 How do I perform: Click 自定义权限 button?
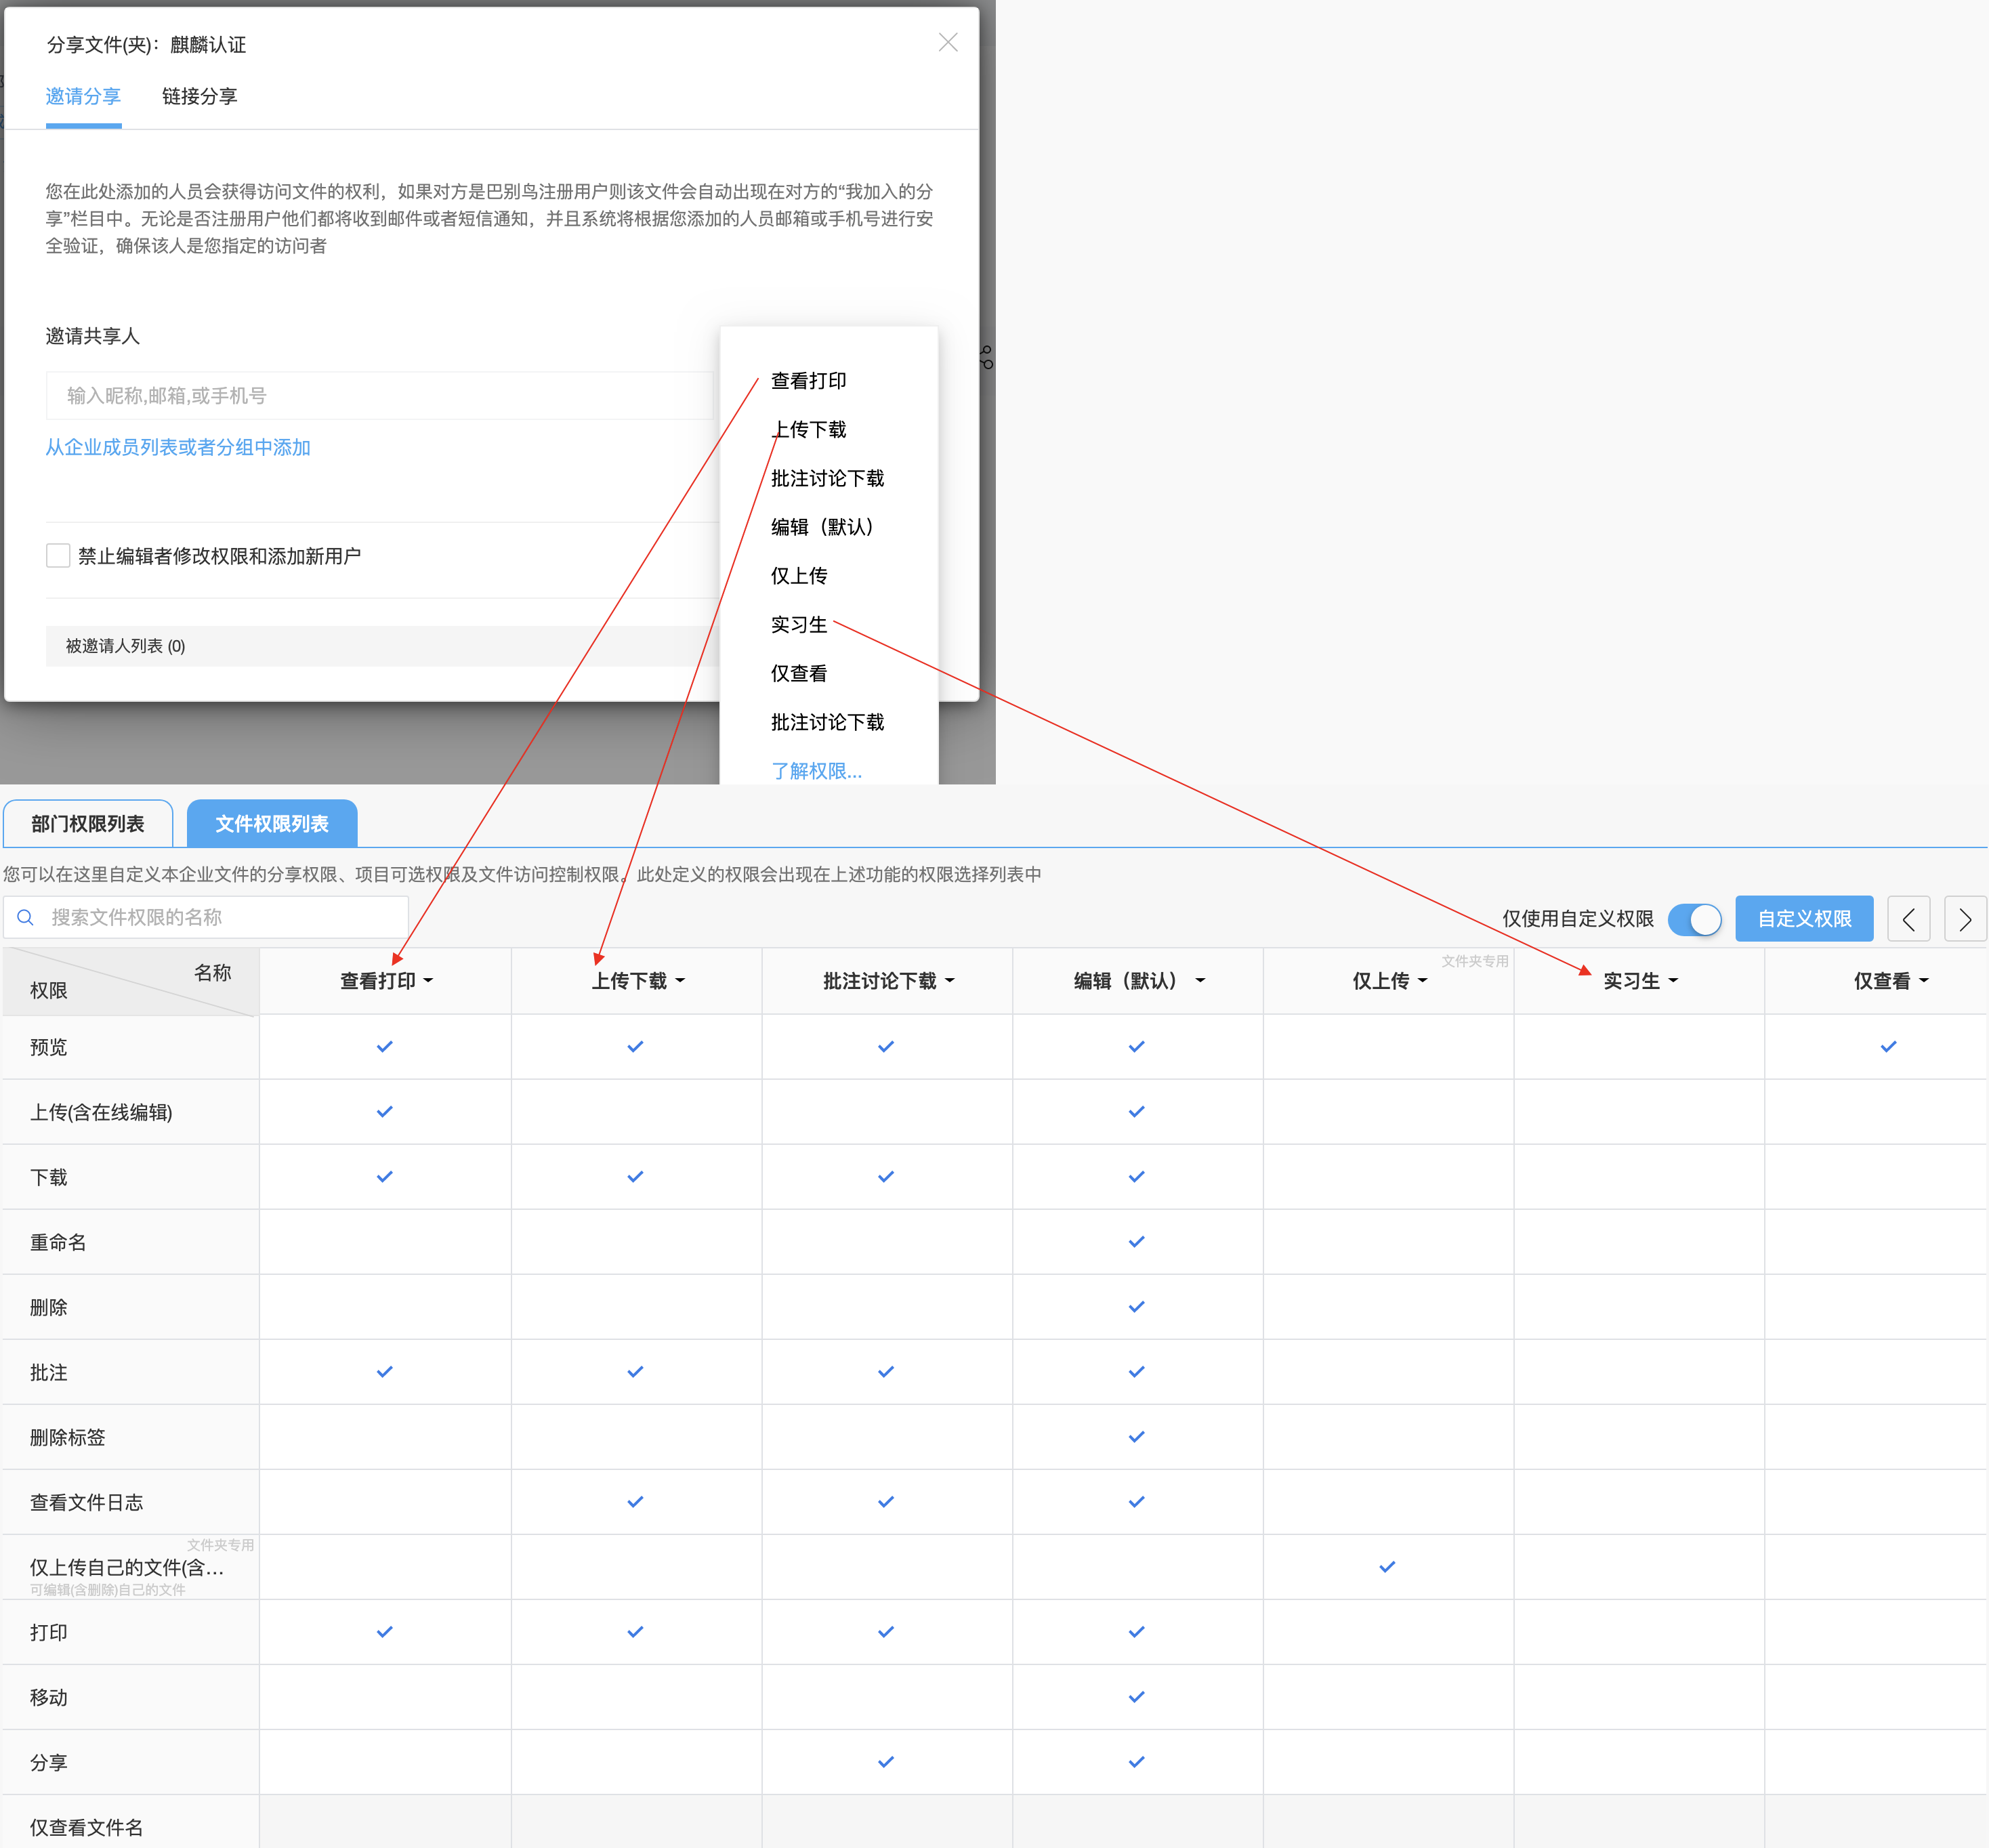click(x=1803, y=919)
